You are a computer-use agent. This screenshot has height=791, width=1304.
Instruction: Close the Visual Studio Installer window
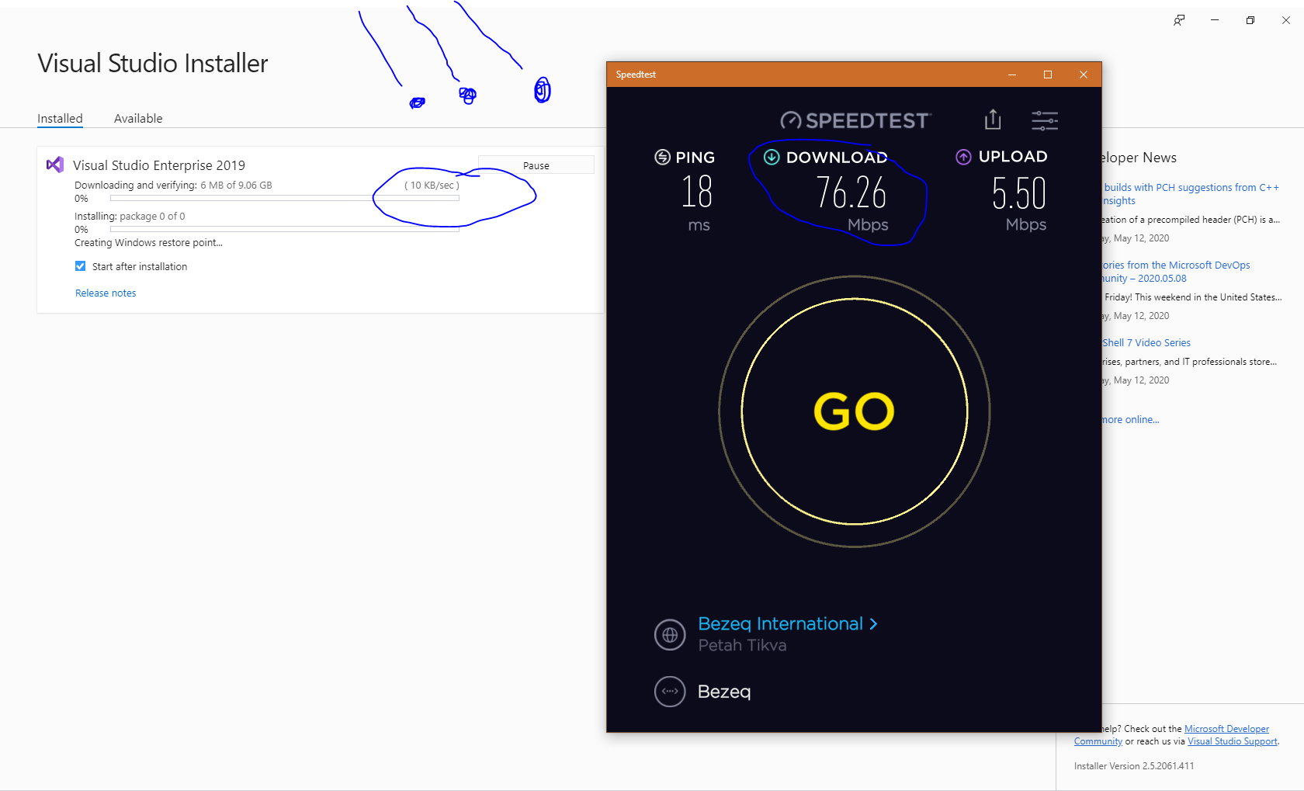1286,20
